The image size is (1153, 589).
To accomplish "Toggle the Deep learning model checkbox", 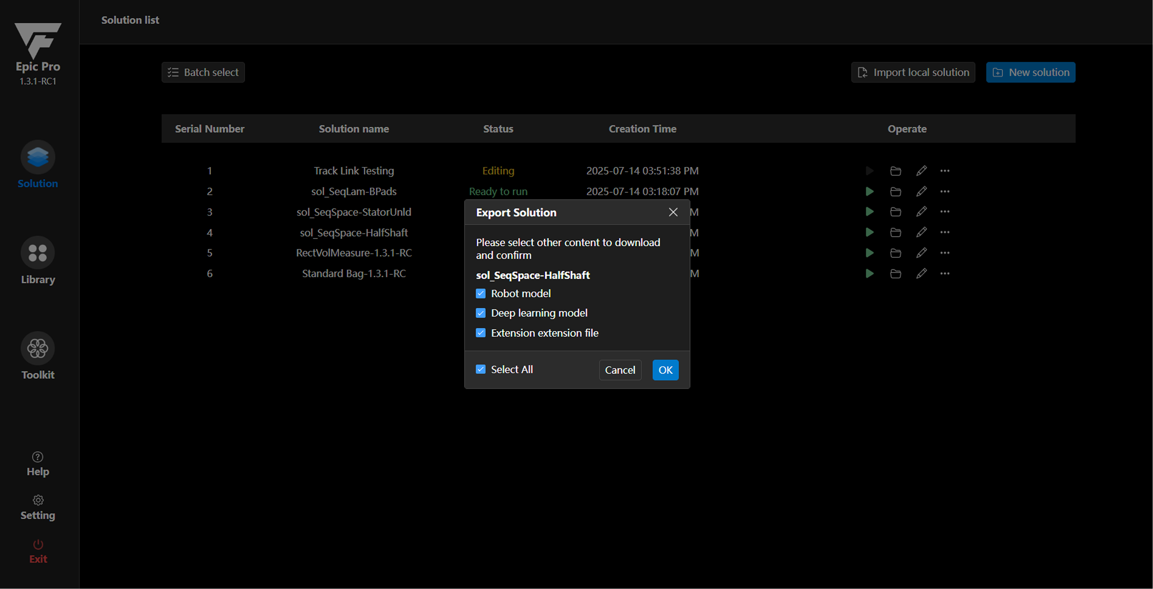I will point(481,313).
